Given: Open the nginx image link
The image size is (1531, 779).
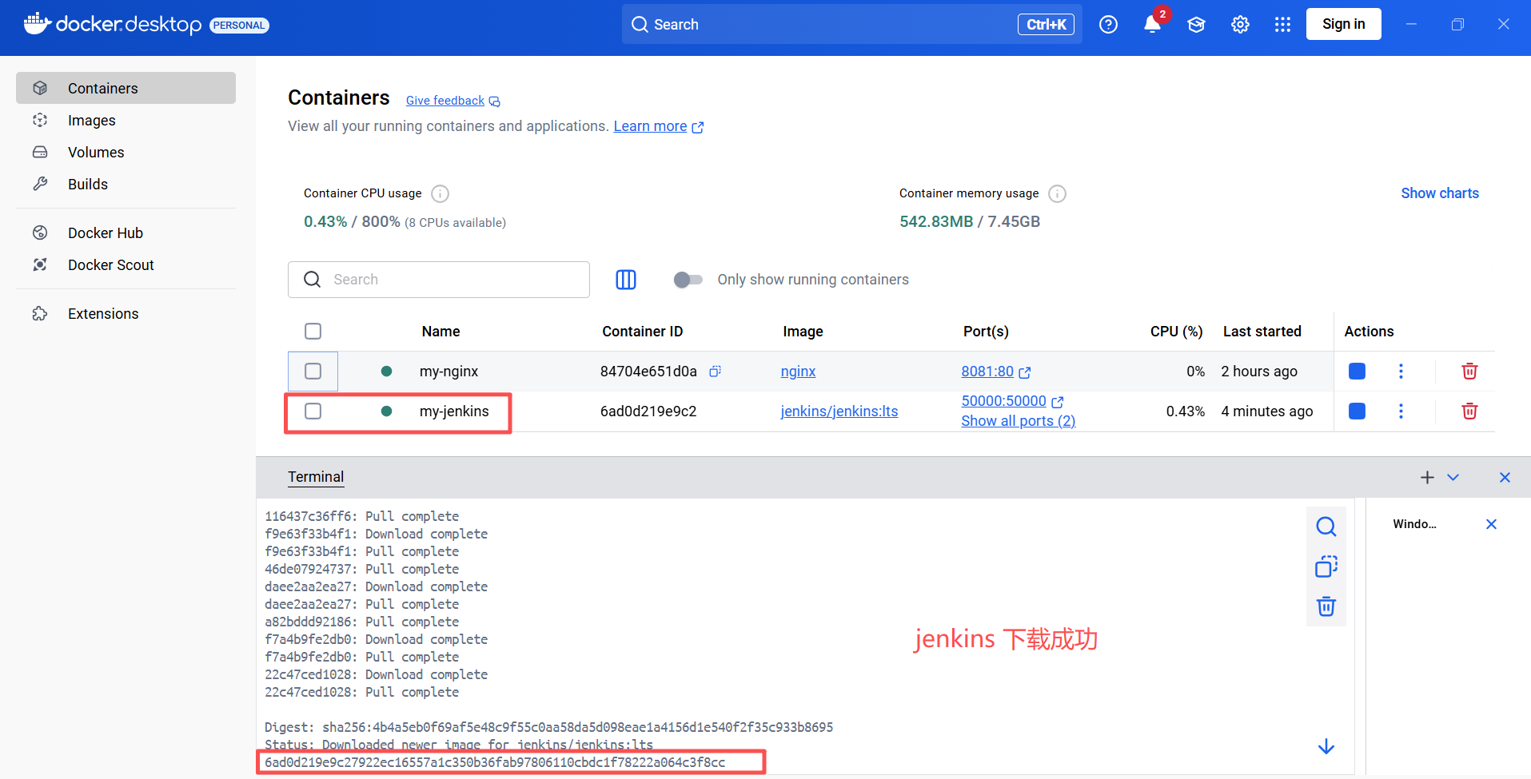Looking at the screenshot, I should pos(798,372).
